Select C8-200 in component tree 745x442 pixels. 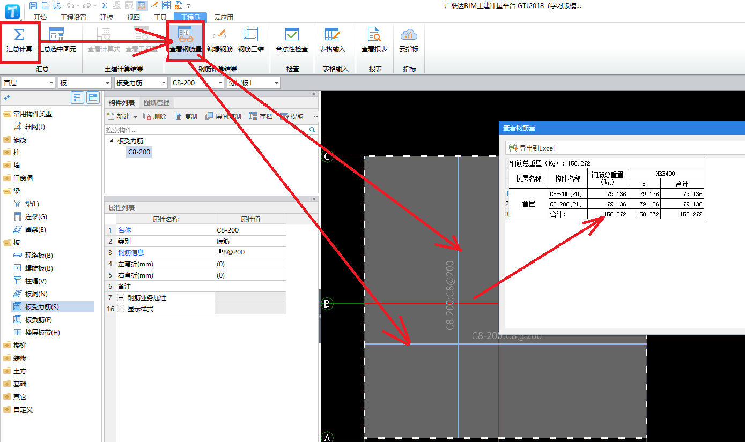[x=139, y=152]
